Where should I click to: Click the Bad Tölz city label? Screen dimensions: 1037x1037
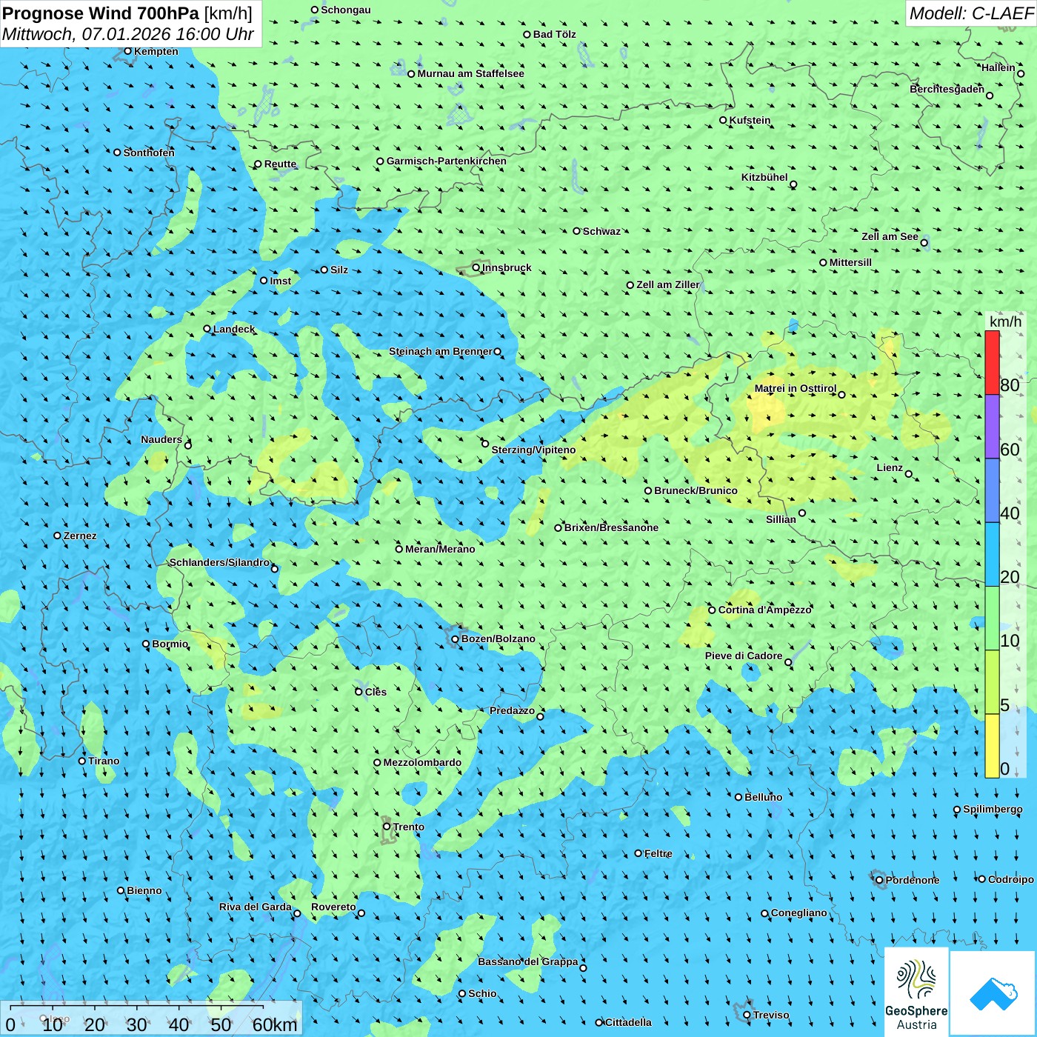pyautogui.click(x=555, y=34)
